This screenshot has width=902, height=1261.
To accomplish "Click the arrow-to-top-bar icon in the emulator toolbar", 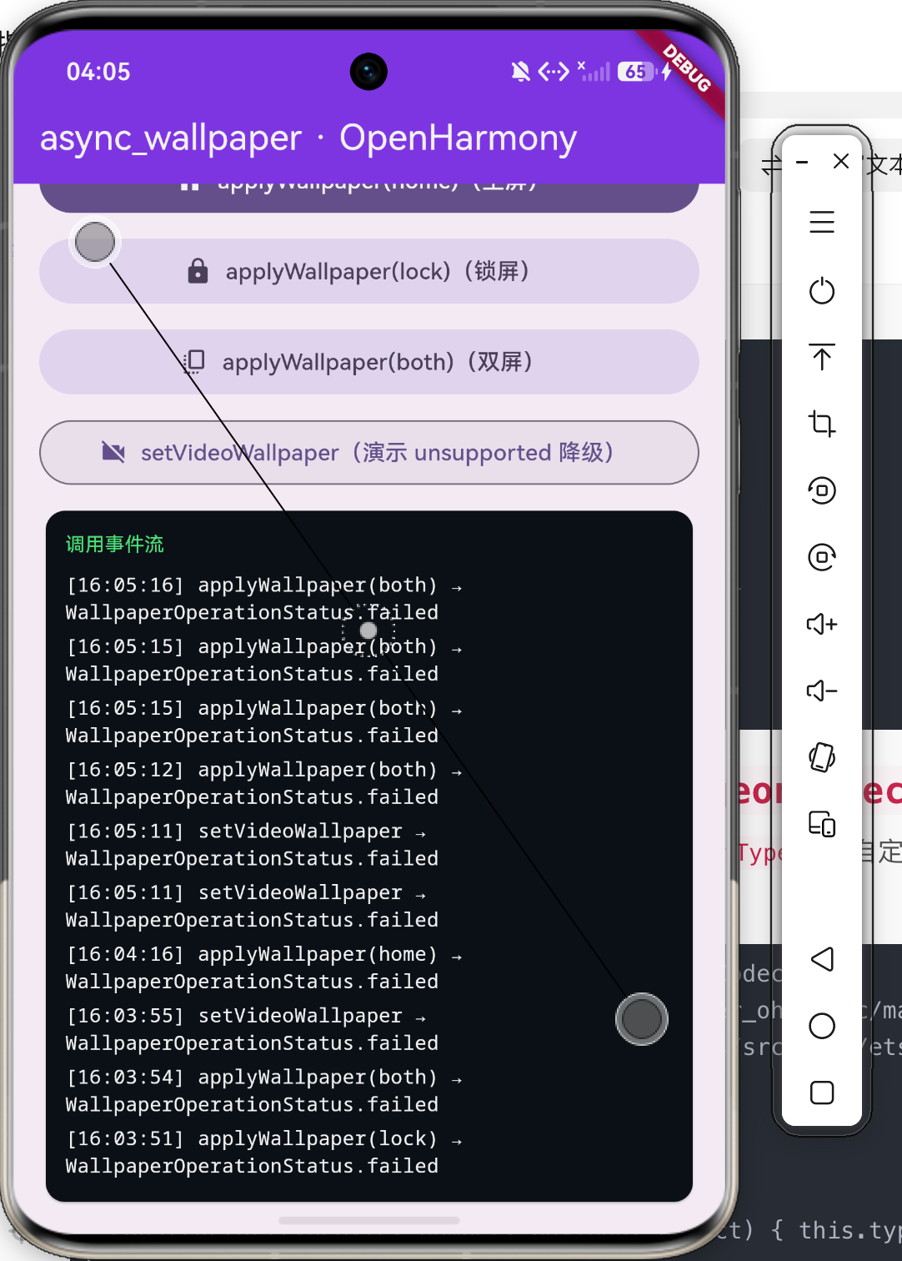I will click(x=822, y=357).
